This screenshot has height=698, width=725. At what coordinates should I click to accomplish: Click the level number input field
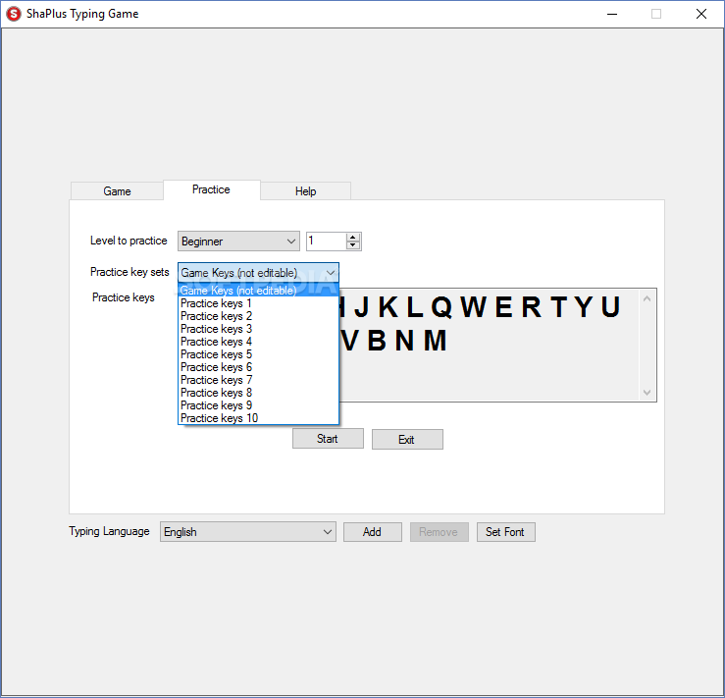click(x=327, y=242)
